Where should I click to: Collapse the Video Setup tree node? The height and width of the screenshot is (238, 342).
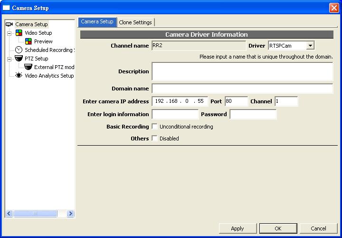click(9, 33)
